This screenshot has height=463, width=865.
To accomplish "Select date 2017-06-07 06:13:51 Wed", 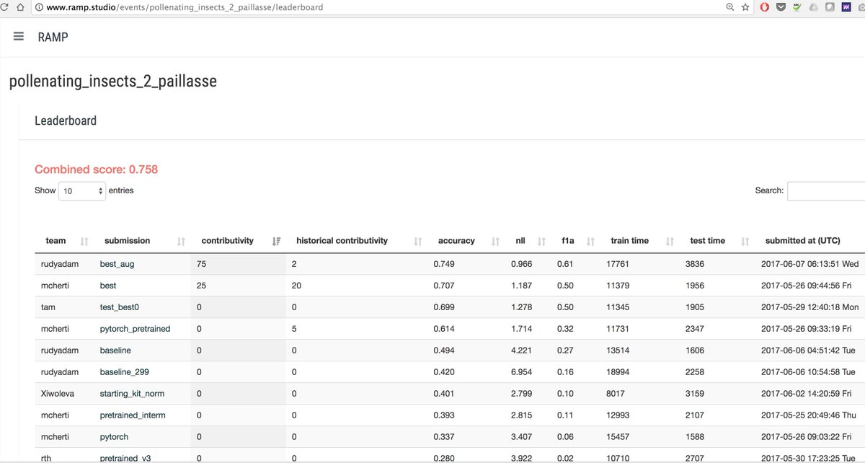I will 809,265.
